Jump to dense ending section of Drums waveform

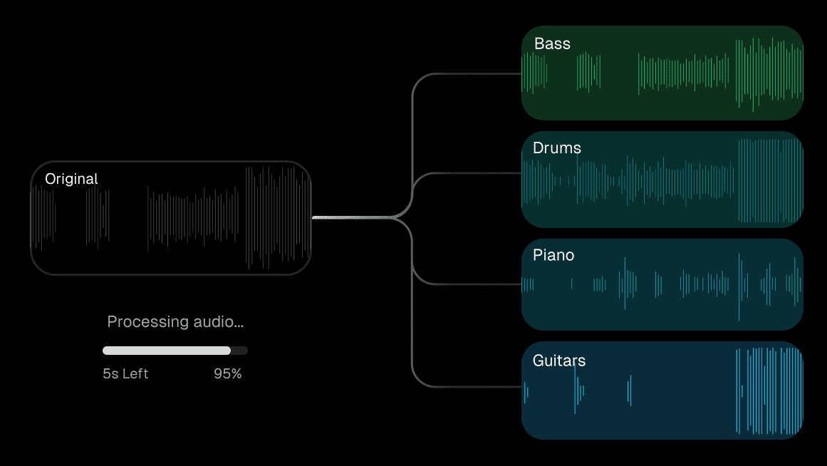(x=769, y=180)
